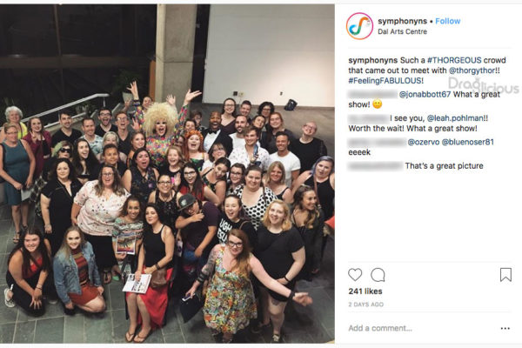Visit the @thorgythor profile mention
This screenshot has height=348, width=522.
pyautogui.click(x=472, y=70)
